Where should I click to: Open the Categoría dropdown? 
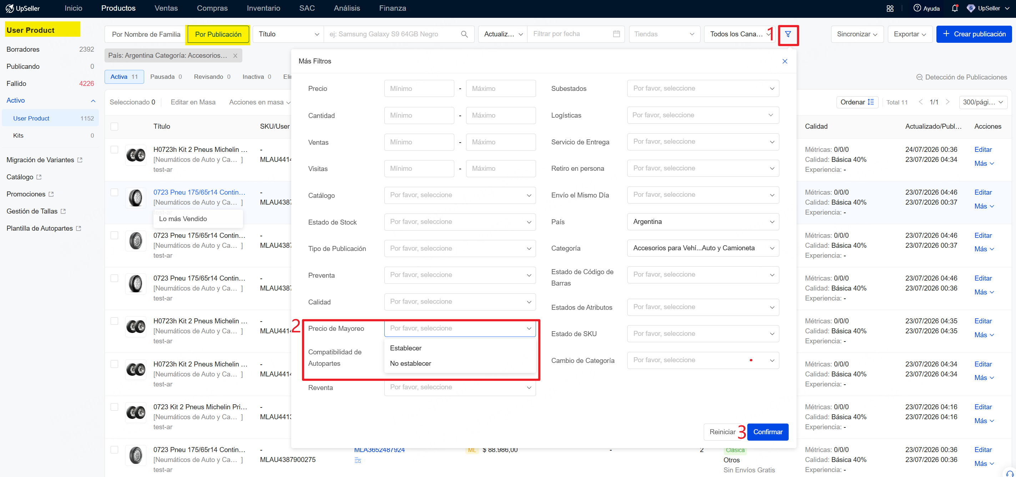pyautogui.click(x=703, y=248)
